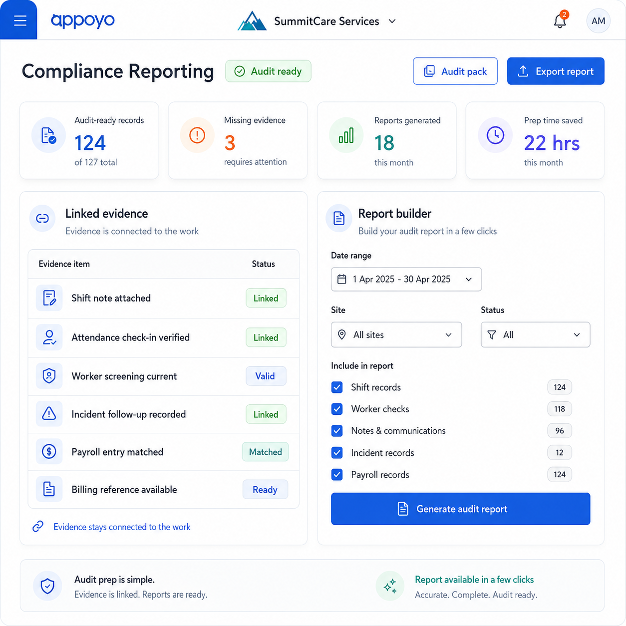626x626 pixels.
Task: Click the Export report button
Action: coord(556,71)
